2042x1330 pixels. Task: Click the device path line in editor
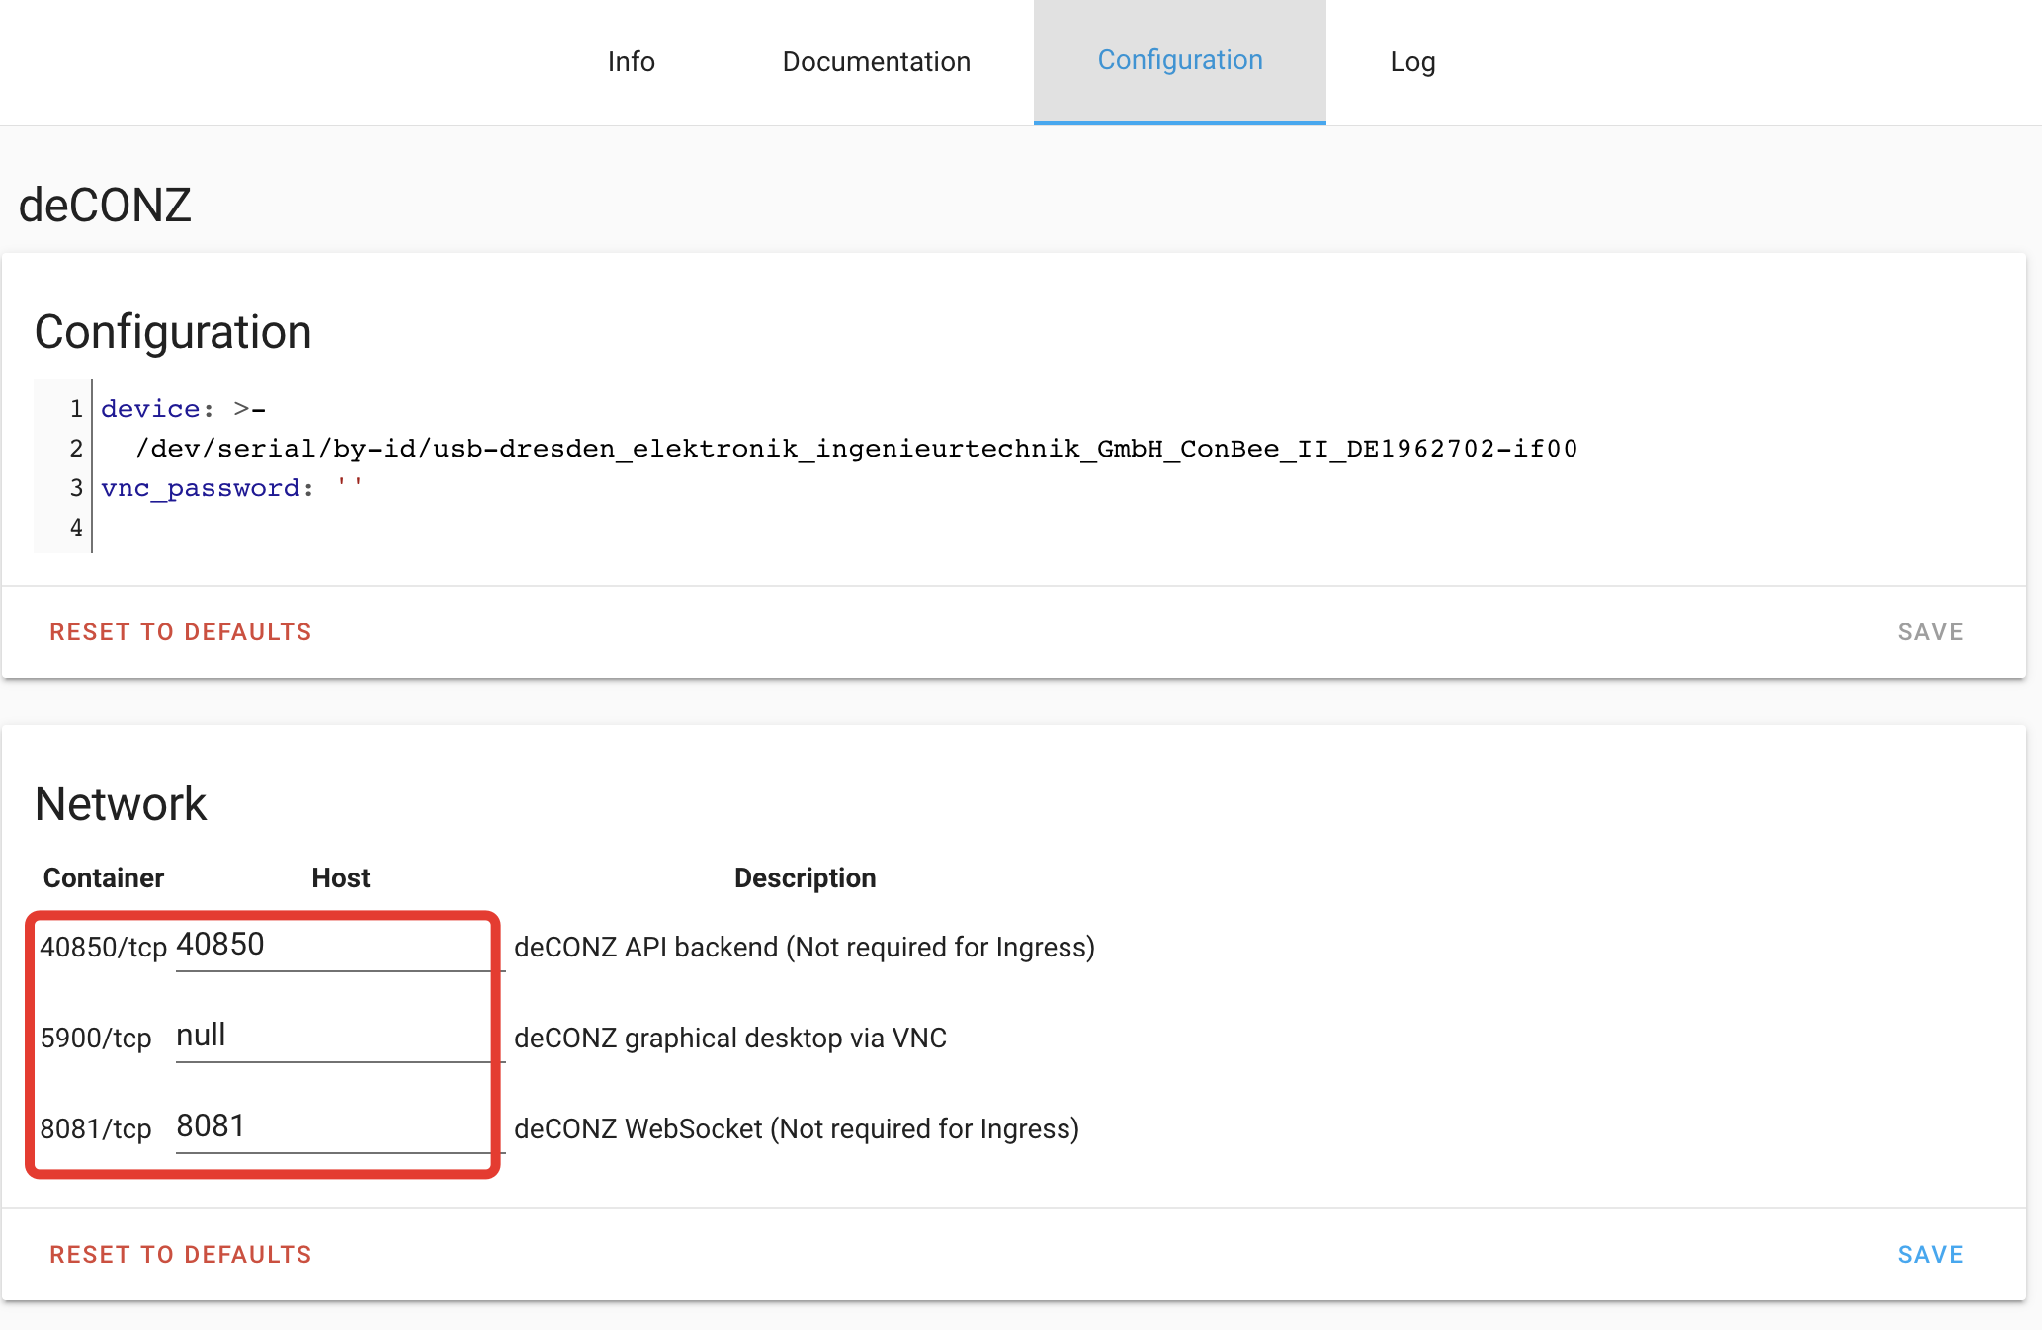(x=856, y=449)
